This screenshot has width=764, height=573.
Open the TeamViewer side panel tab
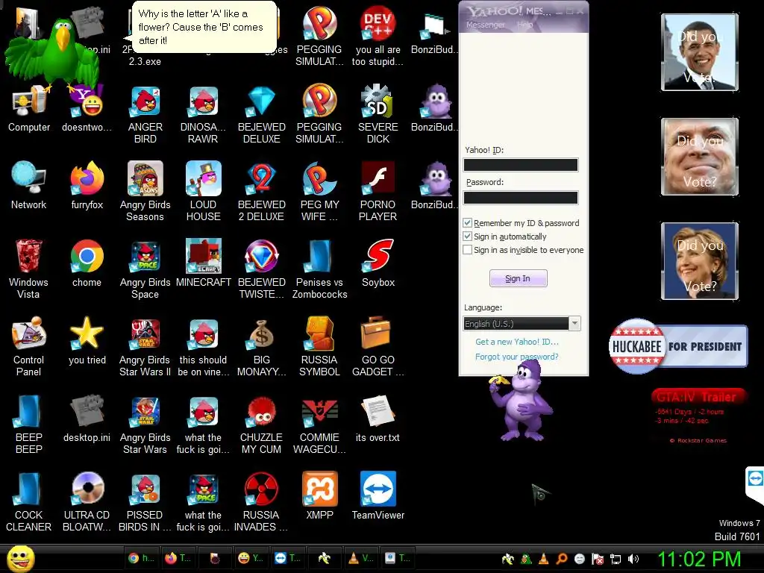point(755,485)
